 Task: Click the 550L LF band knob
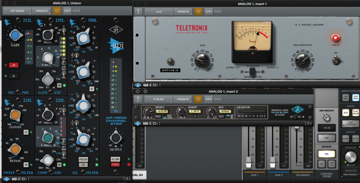(83, 139)
